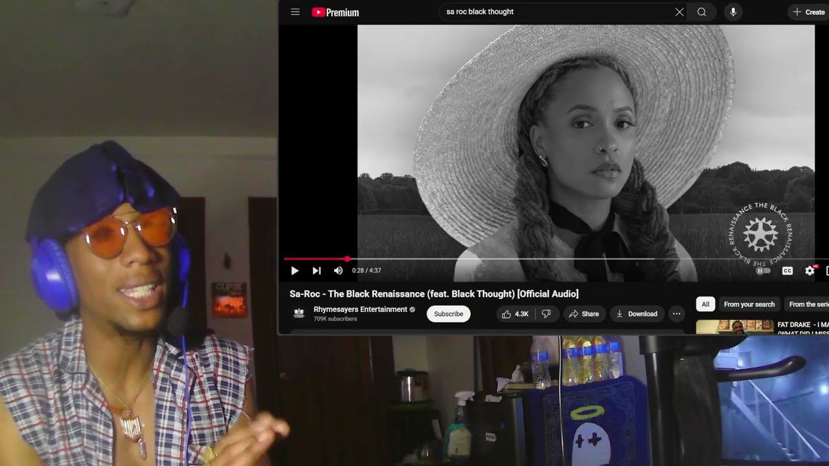
Task: Open FAT DRAKE recommended video thumbnail
Action: (735, 327)
